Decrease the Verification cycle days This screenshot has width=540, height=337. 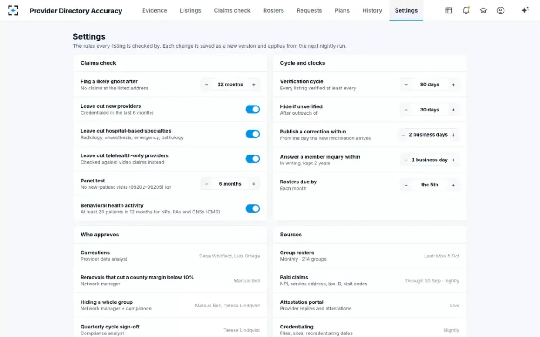[x=406, y=84]
